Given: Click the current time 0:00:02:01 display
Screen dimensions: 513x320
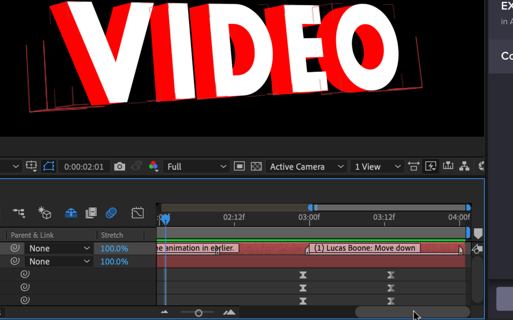Looking at the screenshot, I should tap(84, 167).
